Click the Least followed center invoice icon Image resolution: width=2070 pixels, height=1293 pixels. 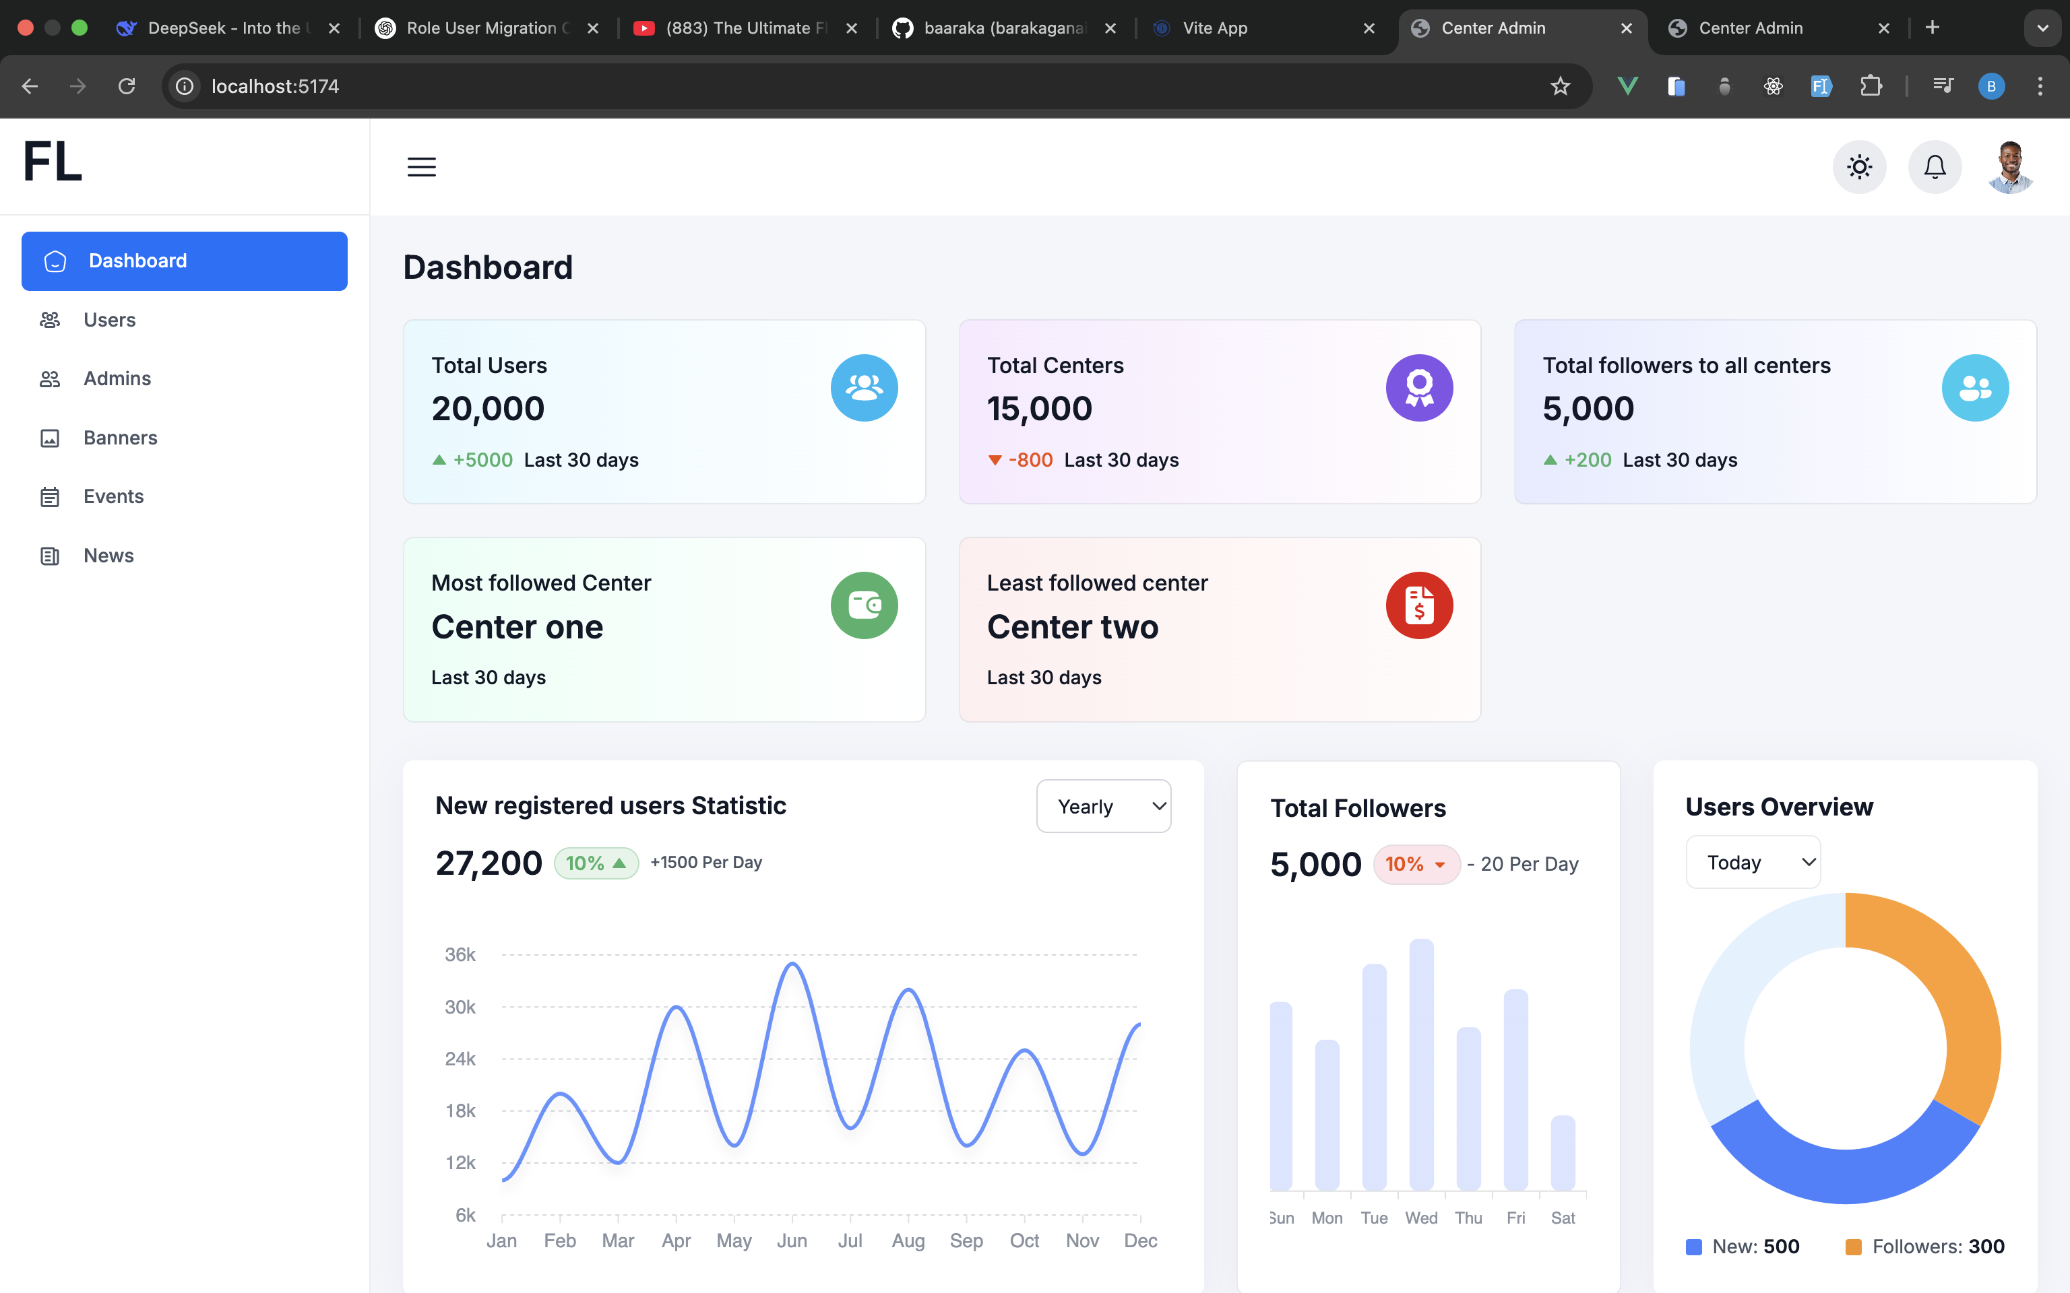coord(1419,605)
